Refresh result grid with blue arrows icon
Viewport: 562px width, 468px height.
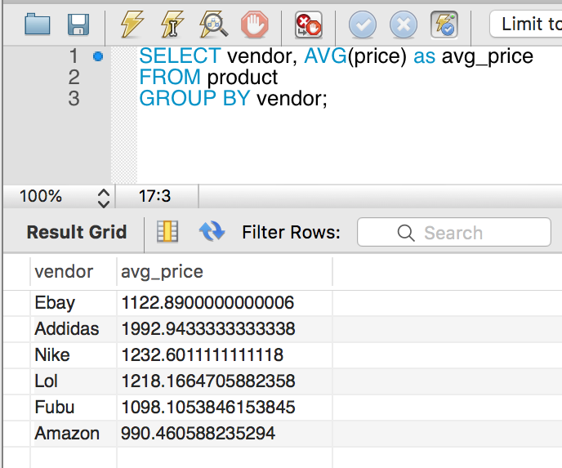click(212, 231)
